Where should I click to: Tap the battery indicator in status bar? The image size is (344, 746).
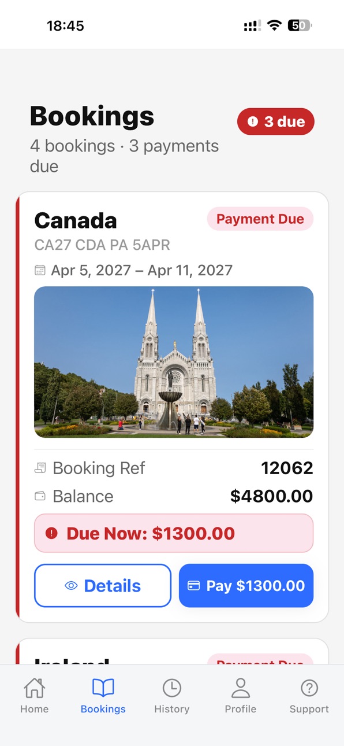click(300, 25)
